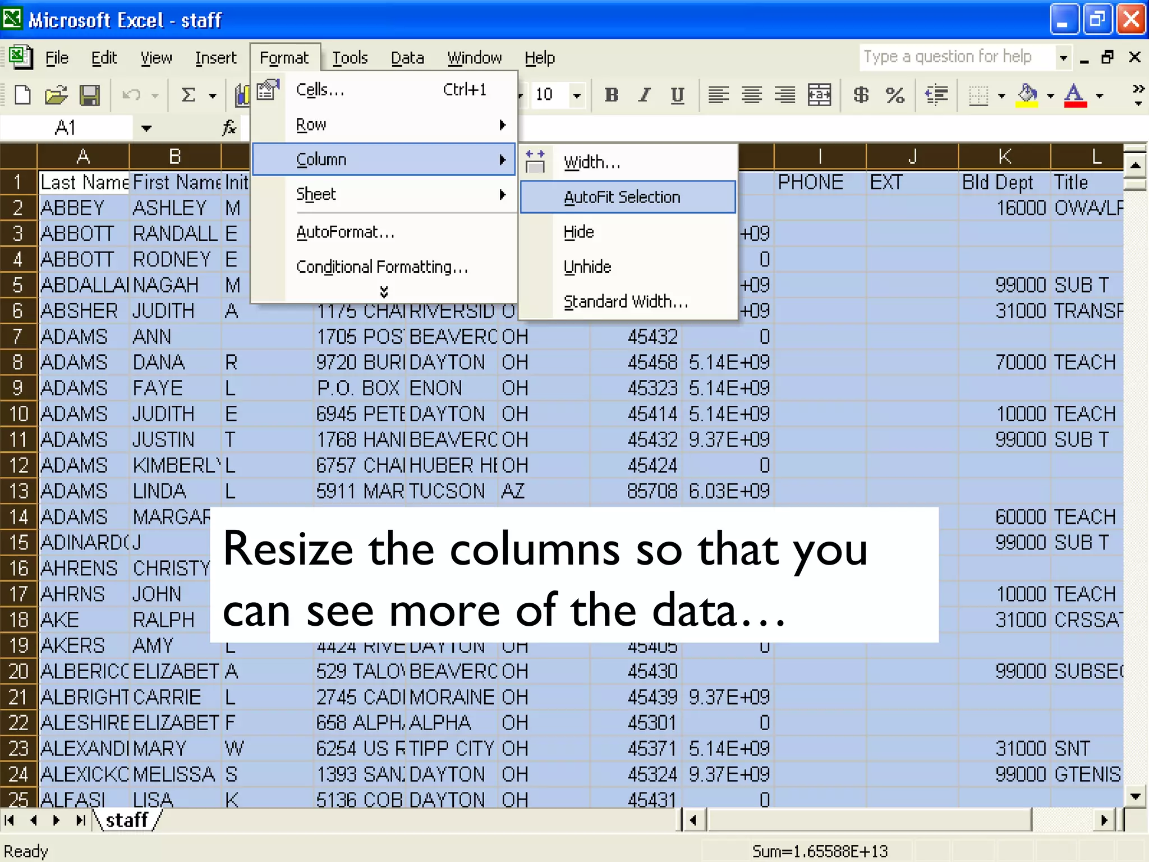Choose Width... in Column submenu

(627, 162)
